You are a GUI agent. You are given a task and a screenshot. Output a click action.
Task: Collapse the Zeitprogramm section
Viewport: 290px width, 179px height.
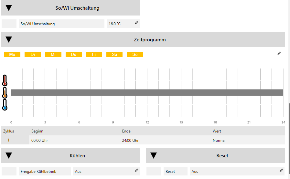(9, 40)
